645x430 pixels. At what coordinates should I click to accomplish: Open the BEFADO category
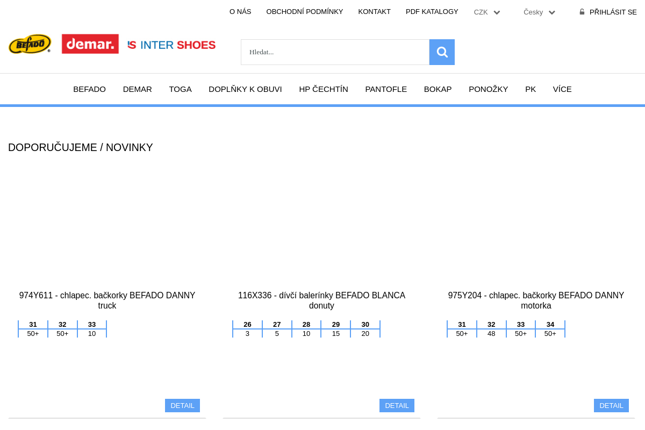coord(90,89)
